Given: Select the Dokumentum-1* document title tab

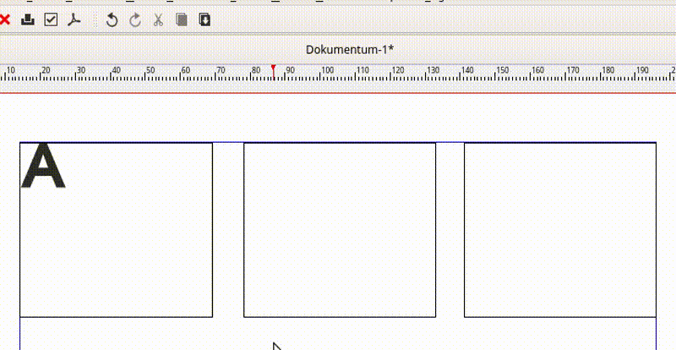Looking at the screenshot, I should click(350, 50).
